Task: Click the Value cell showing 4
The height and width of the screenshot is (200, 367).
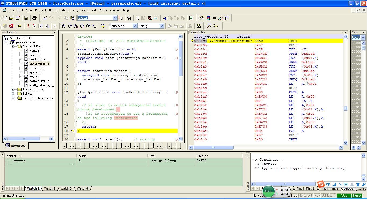Action: pyautogui.click(x=112, y=160)
